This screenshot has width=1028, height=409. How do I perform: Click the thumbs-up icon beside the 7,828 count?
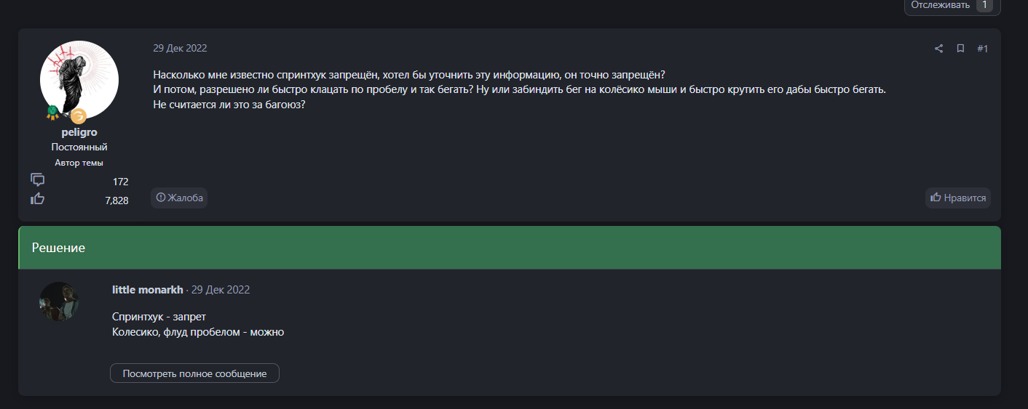[x=38, y=199]
